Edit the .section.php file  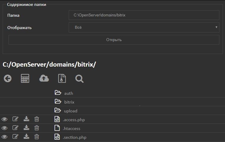click(15, 137)
